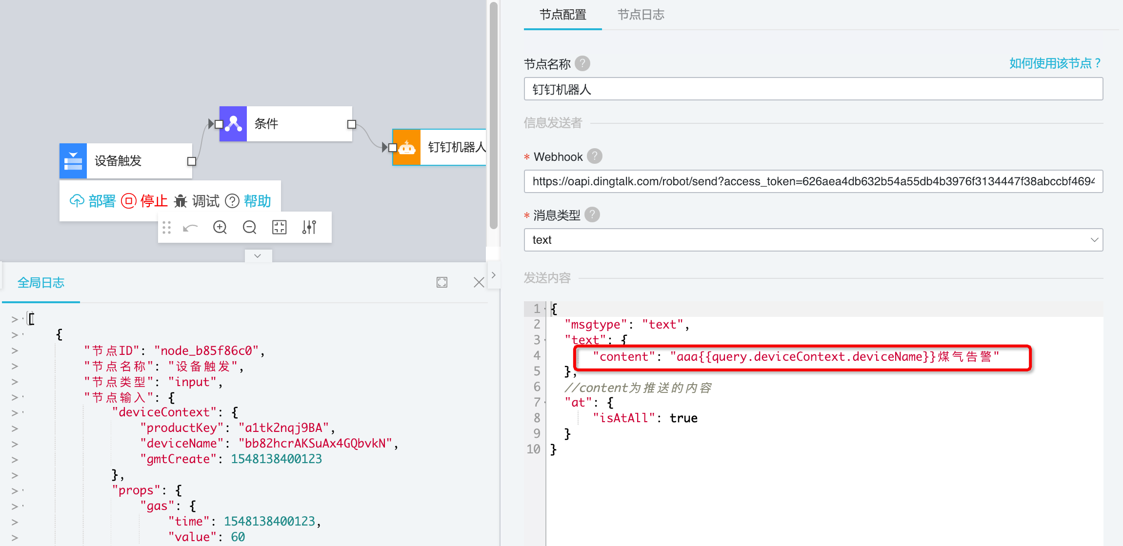Click the help icon beside Webhook

click(x=594, y=156)
